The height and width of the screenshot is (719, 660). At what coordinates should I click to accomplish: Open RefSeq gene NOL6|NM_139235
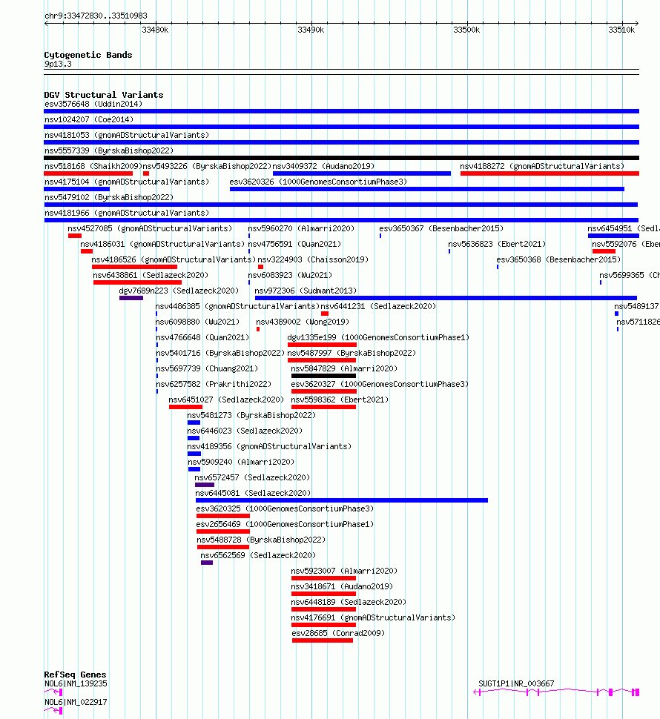coord(76,684)
